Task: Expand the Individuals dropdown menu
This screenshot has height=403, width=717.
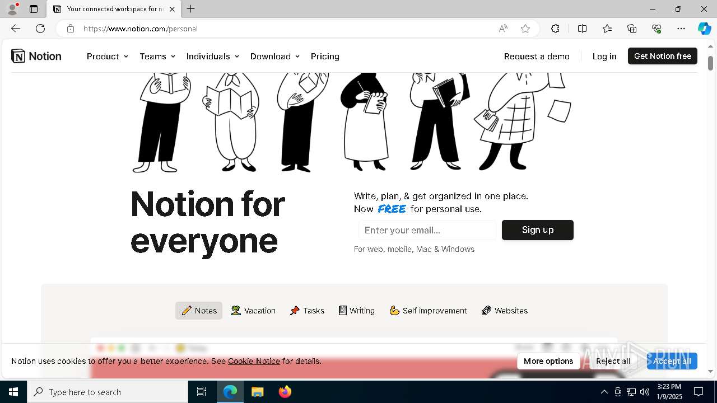Action: (213, 57)
